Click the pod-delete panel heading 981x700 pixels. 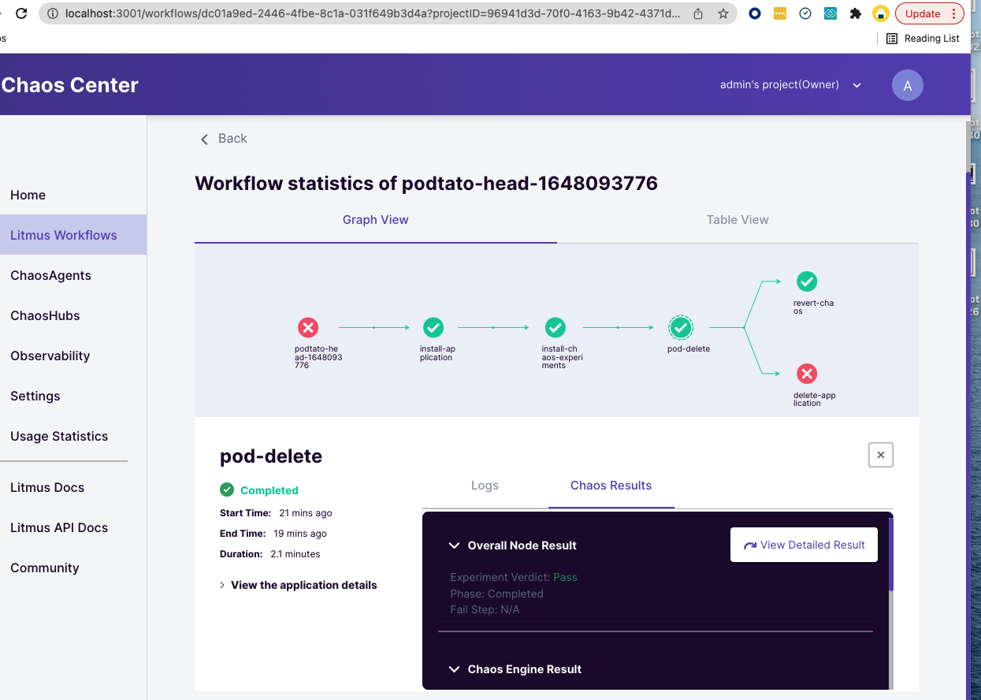click(271, 456)
